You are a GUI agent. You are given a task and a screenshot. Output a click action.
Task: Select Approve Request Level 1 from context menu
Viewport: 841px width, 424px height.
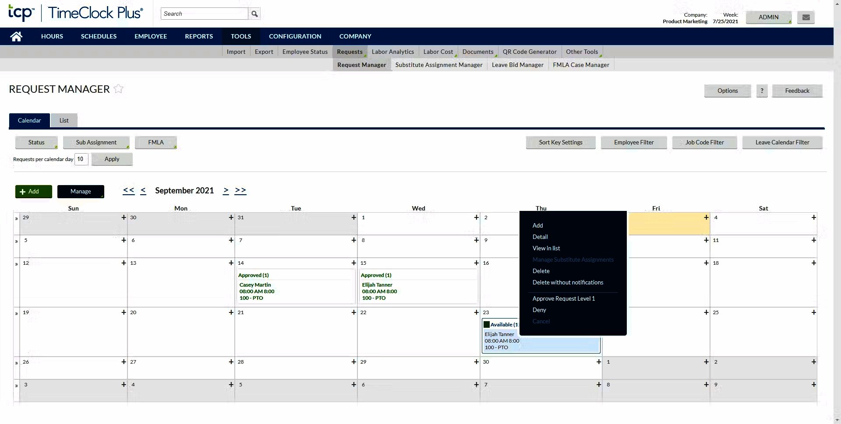pos(564,298)
